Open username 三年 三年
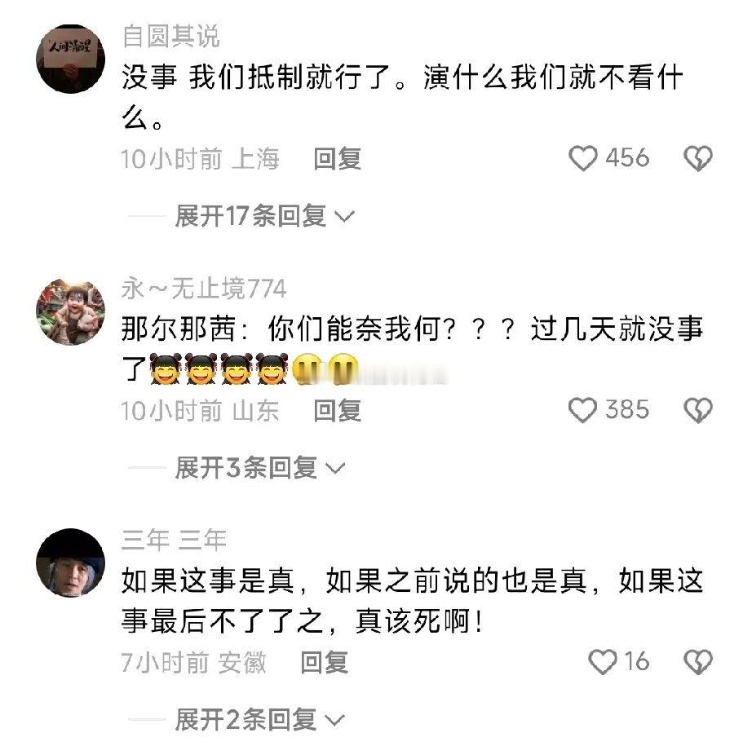The width and height of the screenshot is (752, 746). (174, 540)
